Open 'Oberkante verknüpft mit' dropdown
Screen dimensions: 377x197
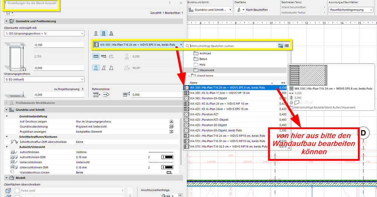coord(44,34)
